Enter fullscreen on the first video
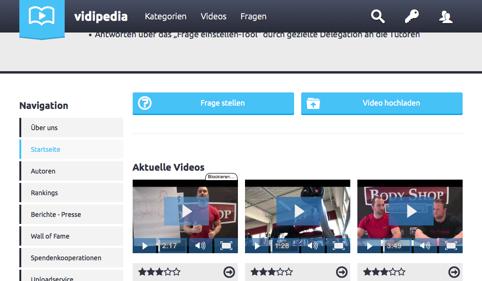Viewport: 482px width, 281px height. click(x=226, y=246)
